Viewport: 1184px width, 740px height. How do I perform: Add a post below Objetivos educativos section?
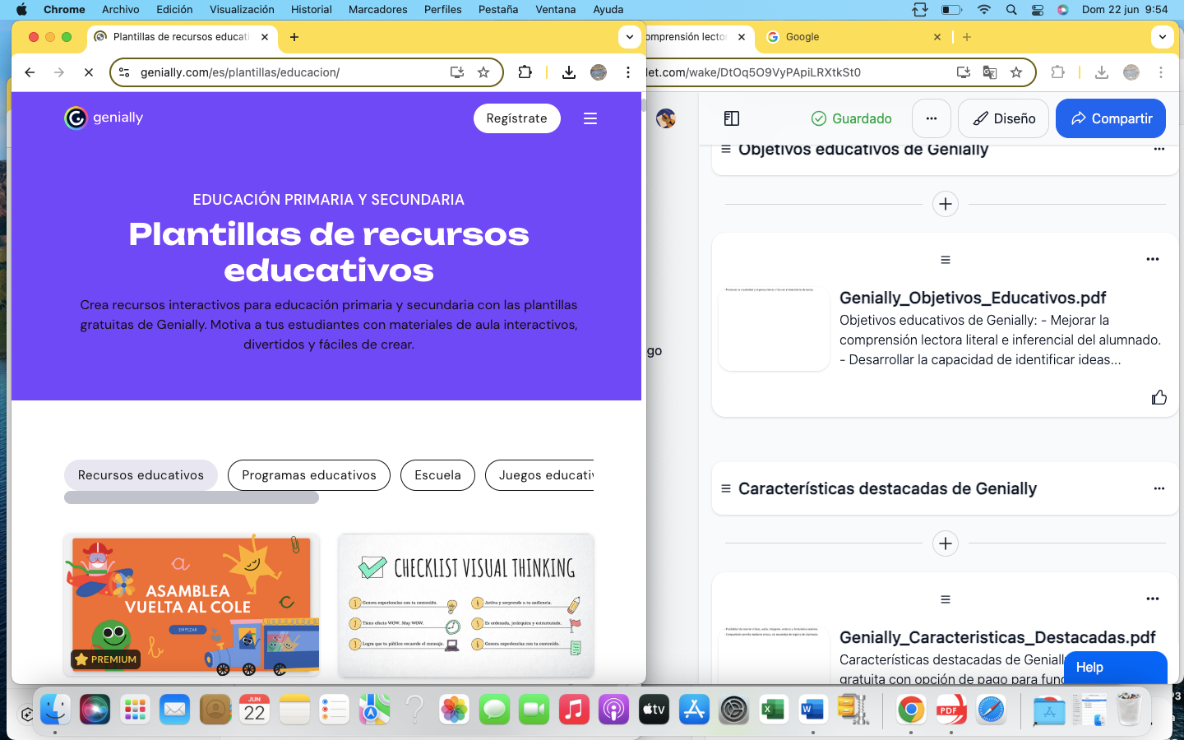pos(946,204)
